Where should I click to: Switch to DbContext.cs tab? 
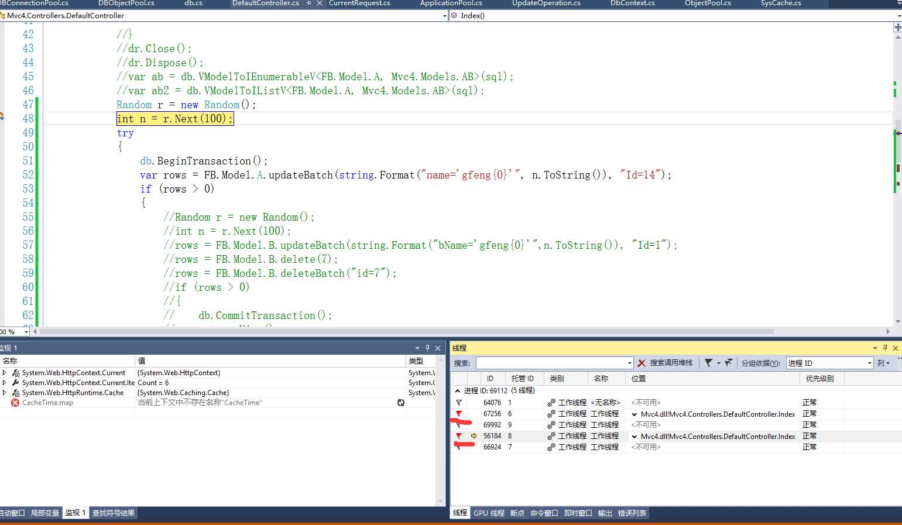[632, 3]
